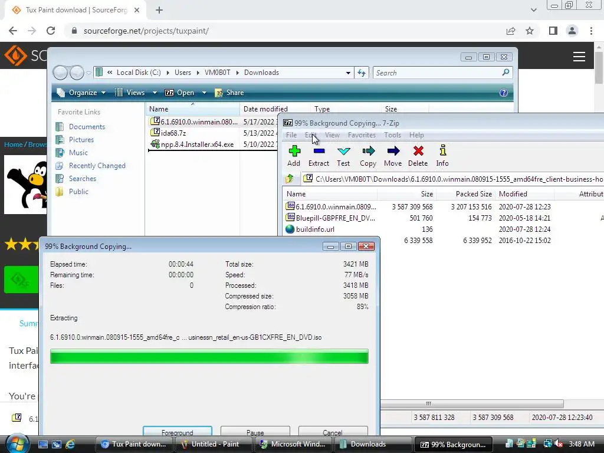Click the Chrome address bar URL
Viewport: 604px width, 453px height.
(146, 31)
